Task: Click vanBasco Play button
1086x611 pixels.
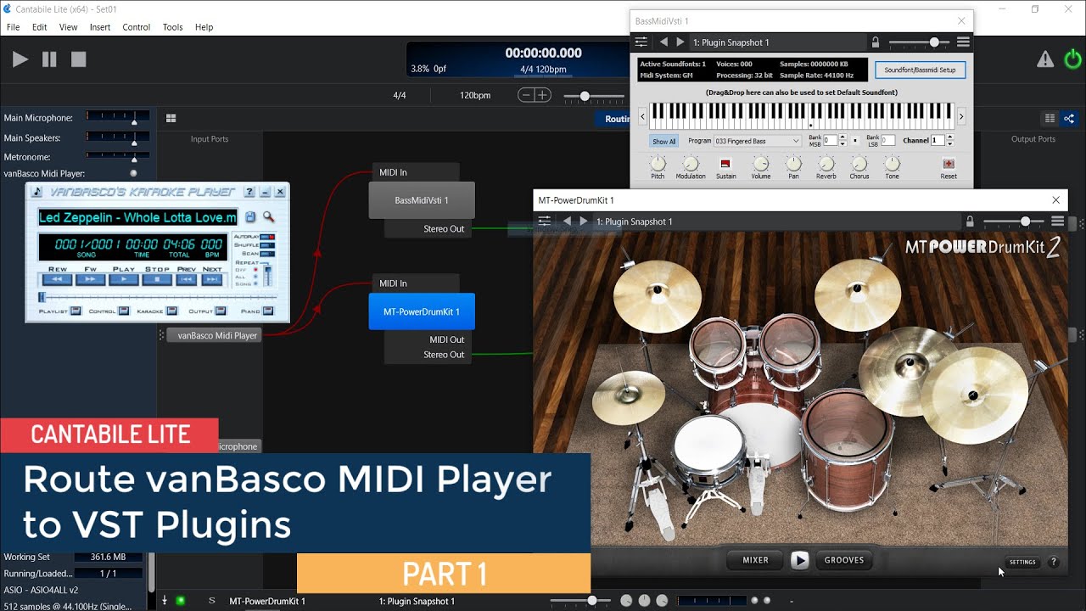Action: click(x=124, y=279)
